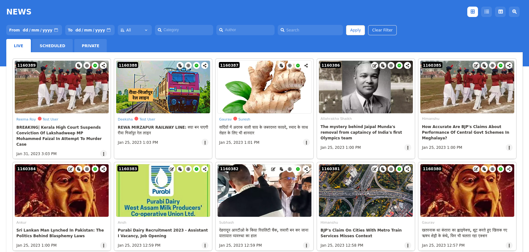The width and height of the screenshot is (529, 252).
Task: Open the ginger article thumbnail image
Action: 264,91
